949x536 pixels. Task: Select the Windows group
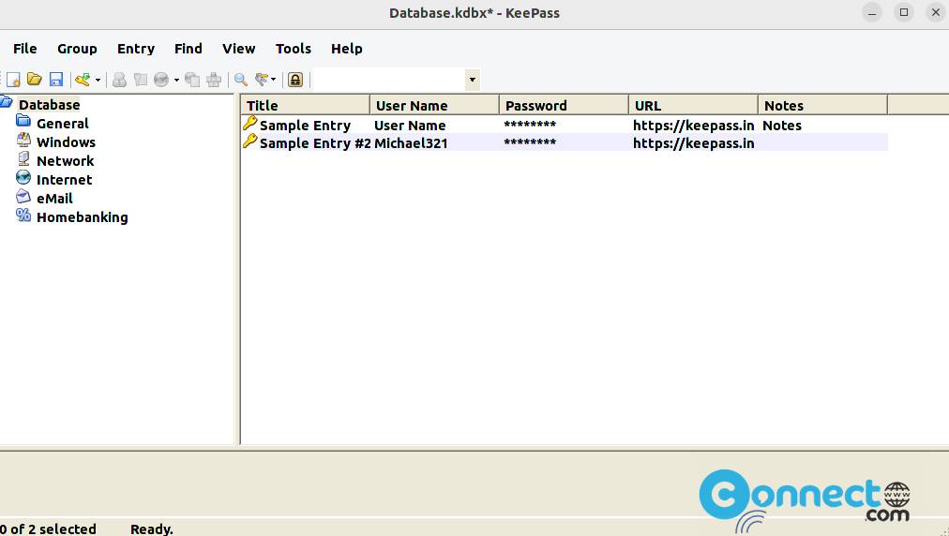click(x=66, y=142)
